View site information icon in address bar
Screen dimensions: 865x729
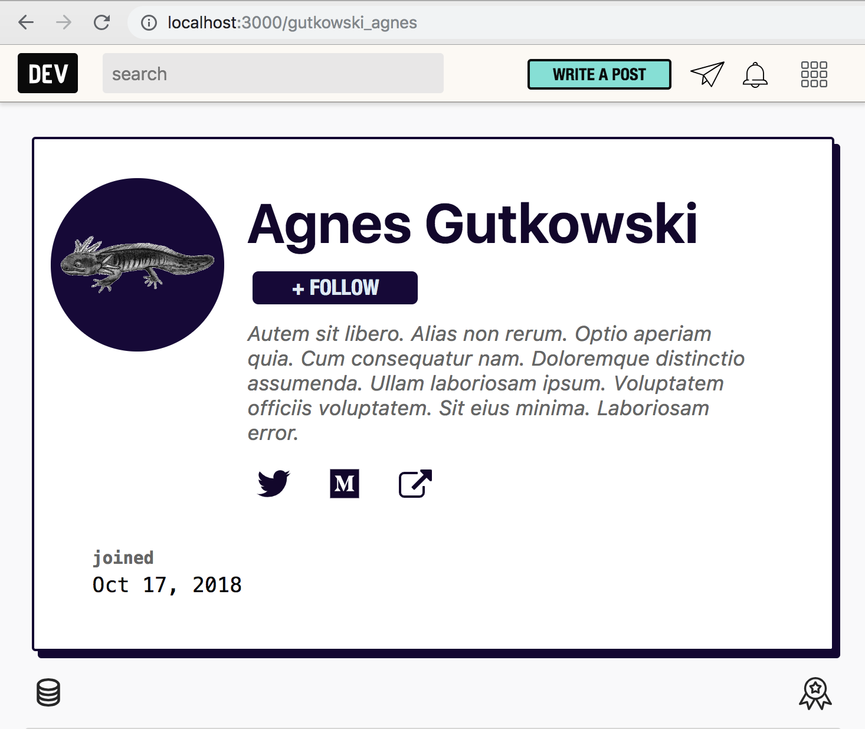pos(149,23)
